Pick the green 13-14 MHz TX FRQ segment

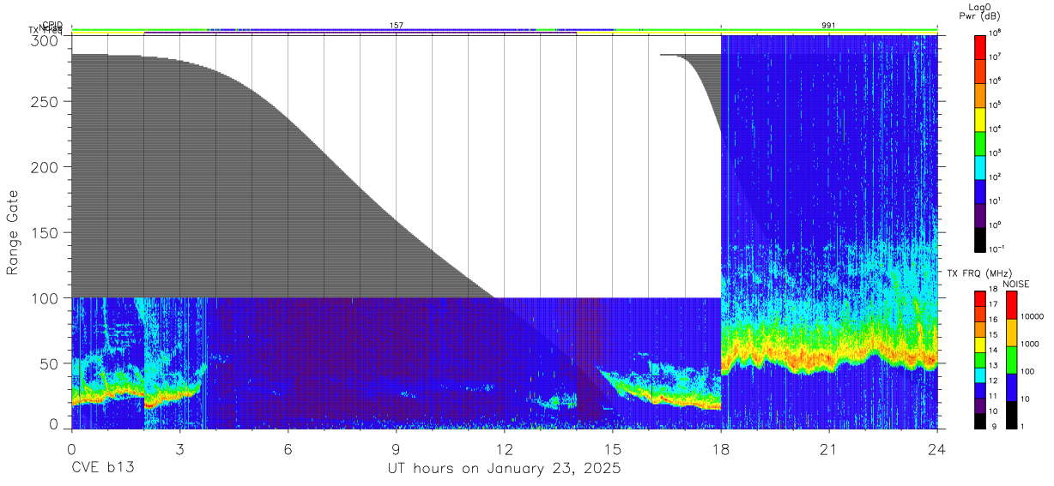(979, 360)
